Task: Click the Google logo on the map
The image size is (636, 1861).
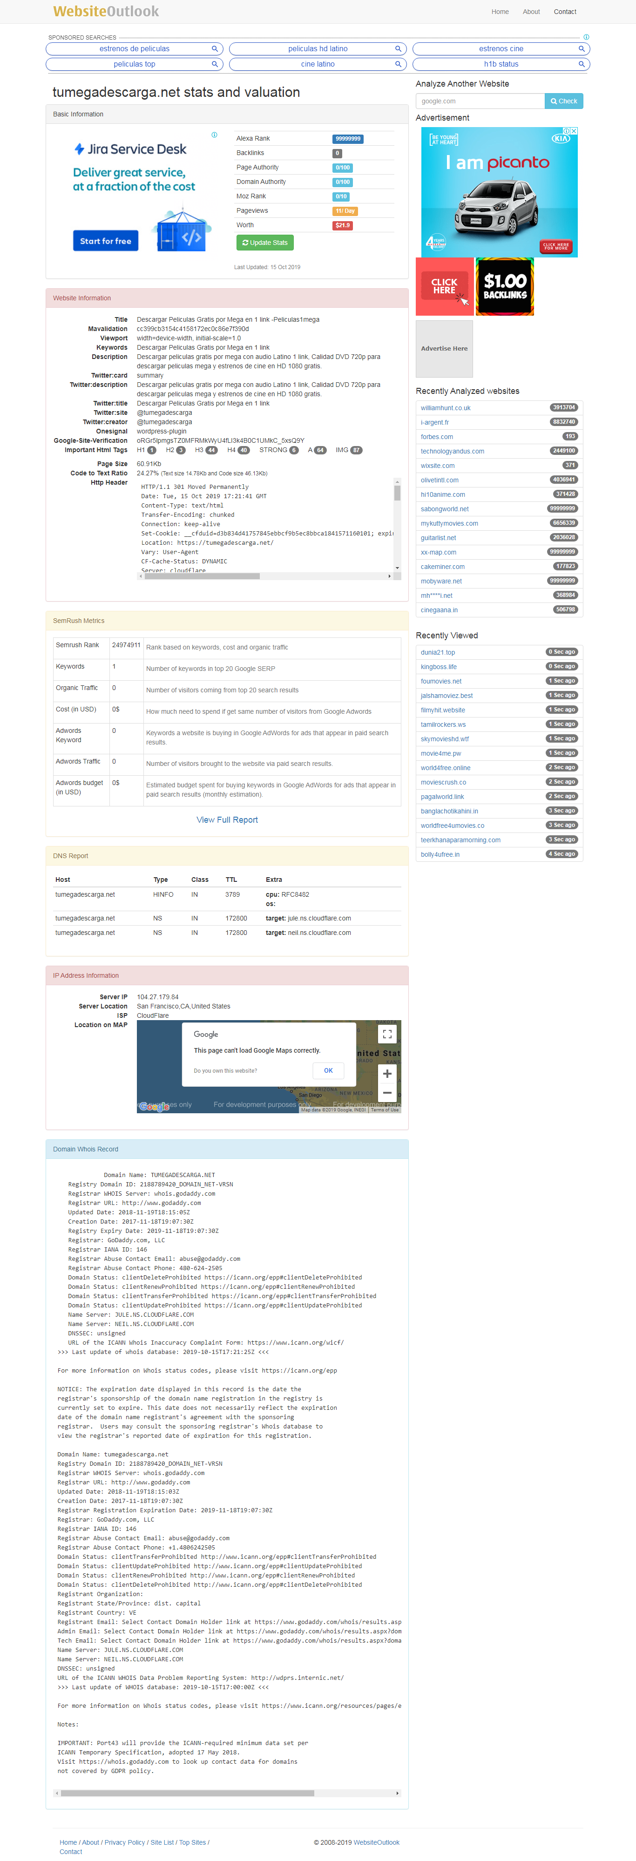Action: (154, 1106)
